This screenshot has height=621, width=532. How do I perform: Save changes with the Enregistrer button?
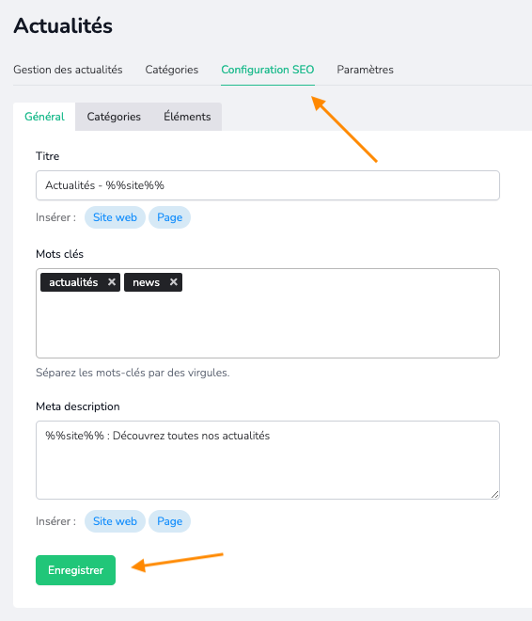[x=75, y=570]
